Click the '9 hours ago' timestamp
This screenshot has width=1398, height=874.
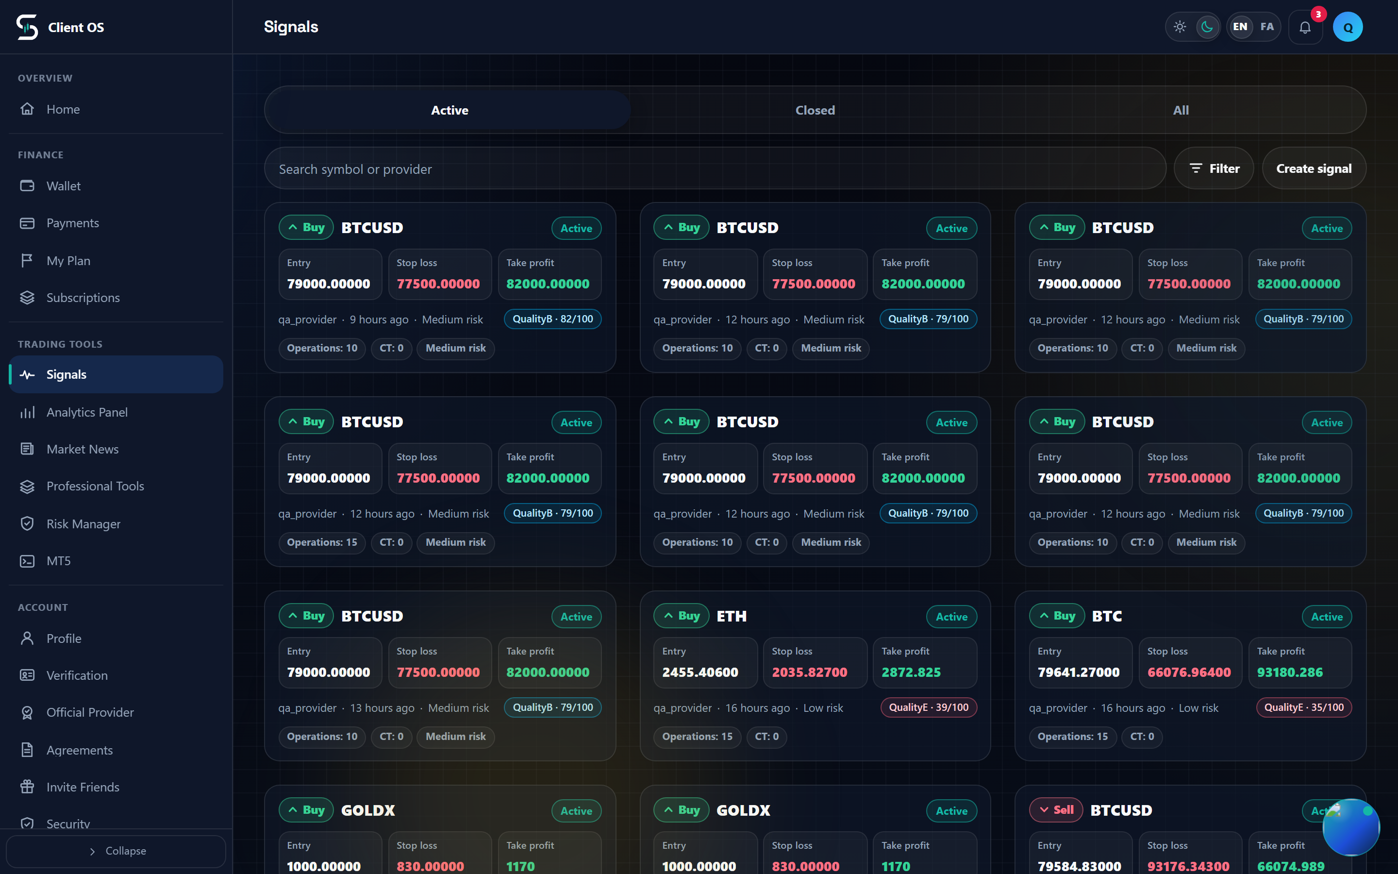click(x=379, y=319)
